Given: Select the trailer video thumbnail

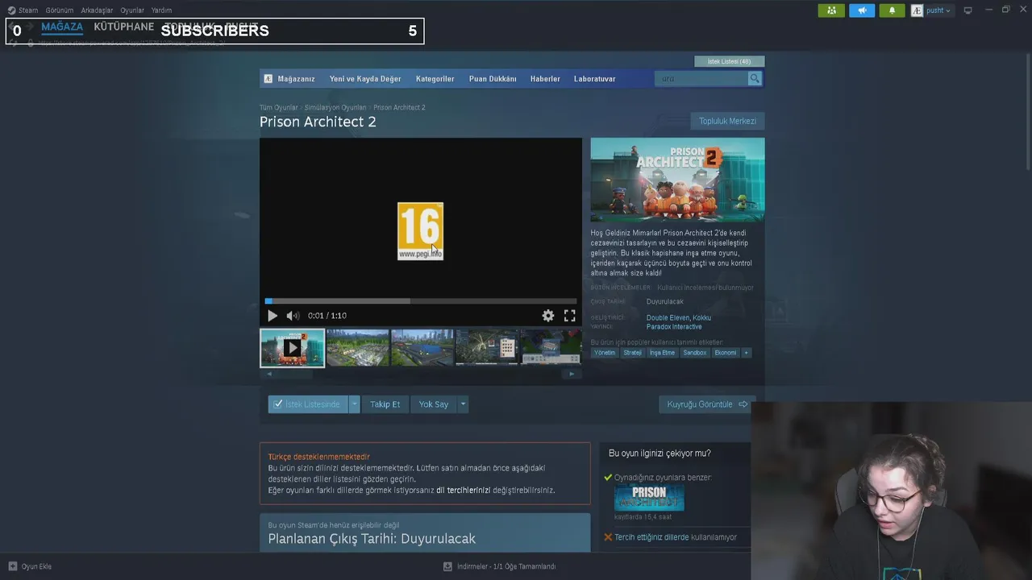Looking at the screenshot, I should click(292, 347).
